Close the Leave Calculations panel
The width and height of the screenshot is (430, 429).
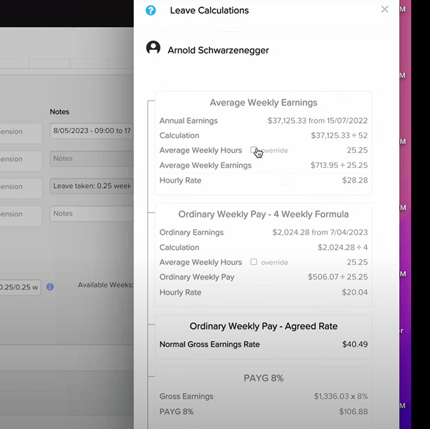pos(384,10)
